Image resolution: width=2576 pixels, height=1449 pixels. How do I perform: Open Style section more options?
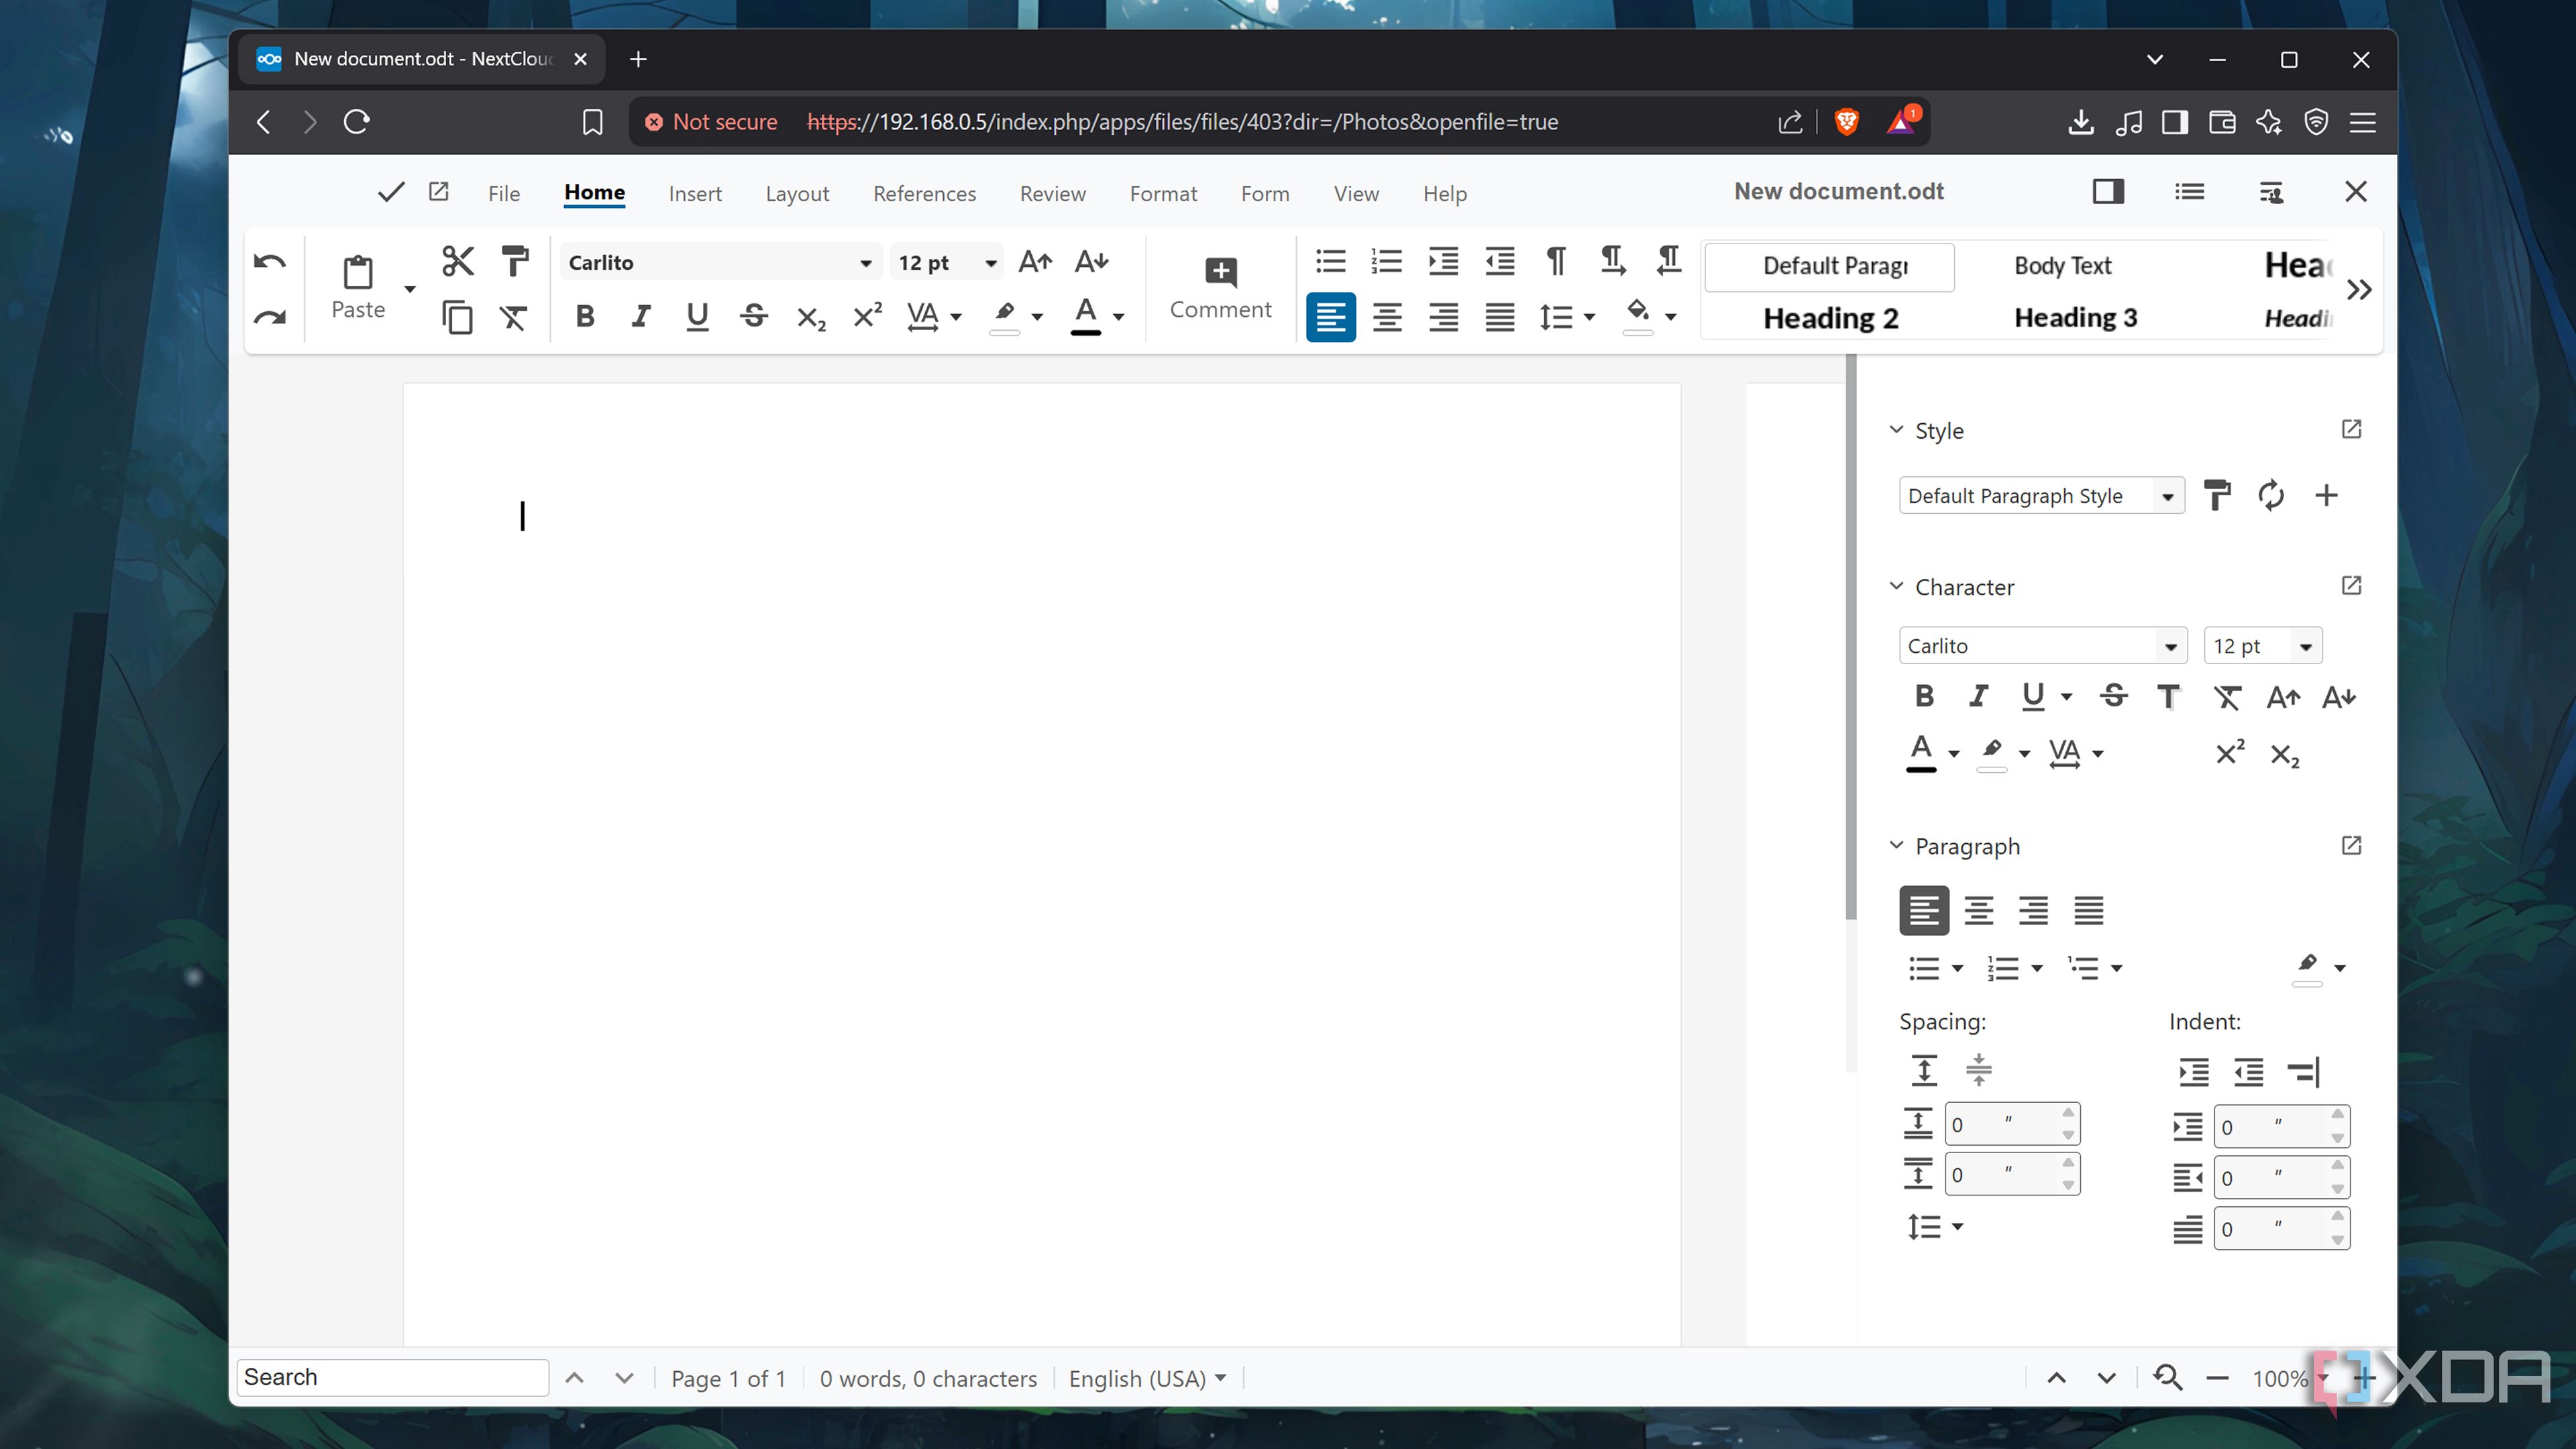pyautogui.click(x=2351, y=430)
